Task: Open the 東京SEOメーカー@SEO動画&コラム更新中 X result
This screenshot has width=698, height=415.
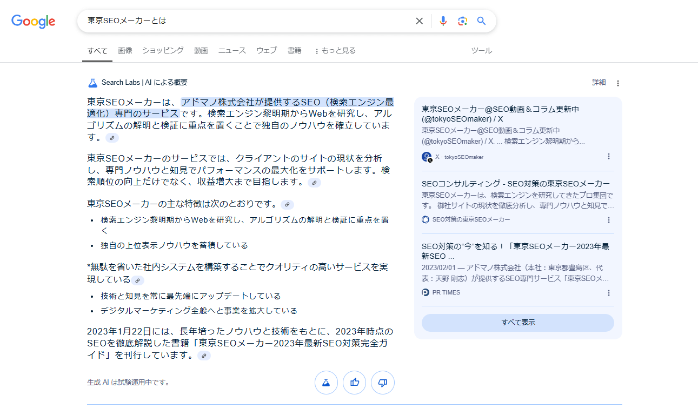Action: coord(500,114)
